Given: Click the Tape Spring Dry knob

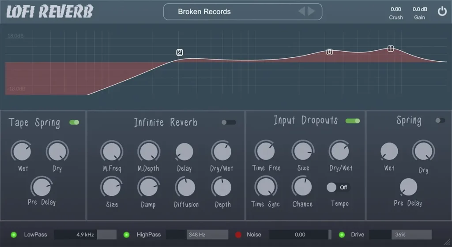Looking at the screenshot, I should [x=57, y=151].
